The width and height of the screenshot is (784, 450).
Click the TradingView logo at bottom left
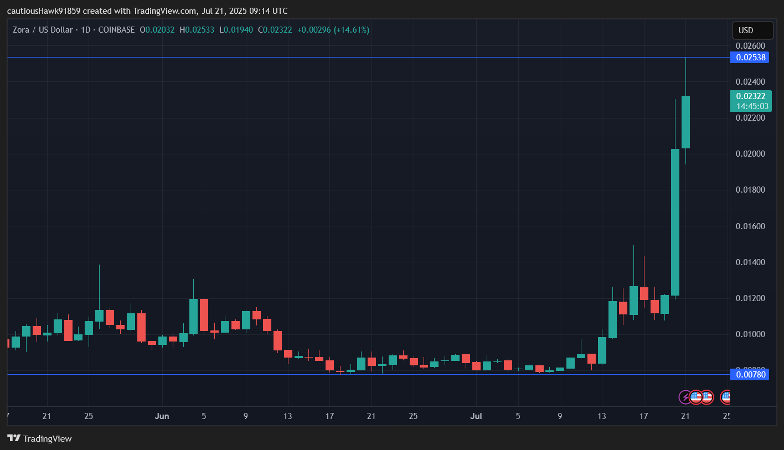(x=39, y=438)
